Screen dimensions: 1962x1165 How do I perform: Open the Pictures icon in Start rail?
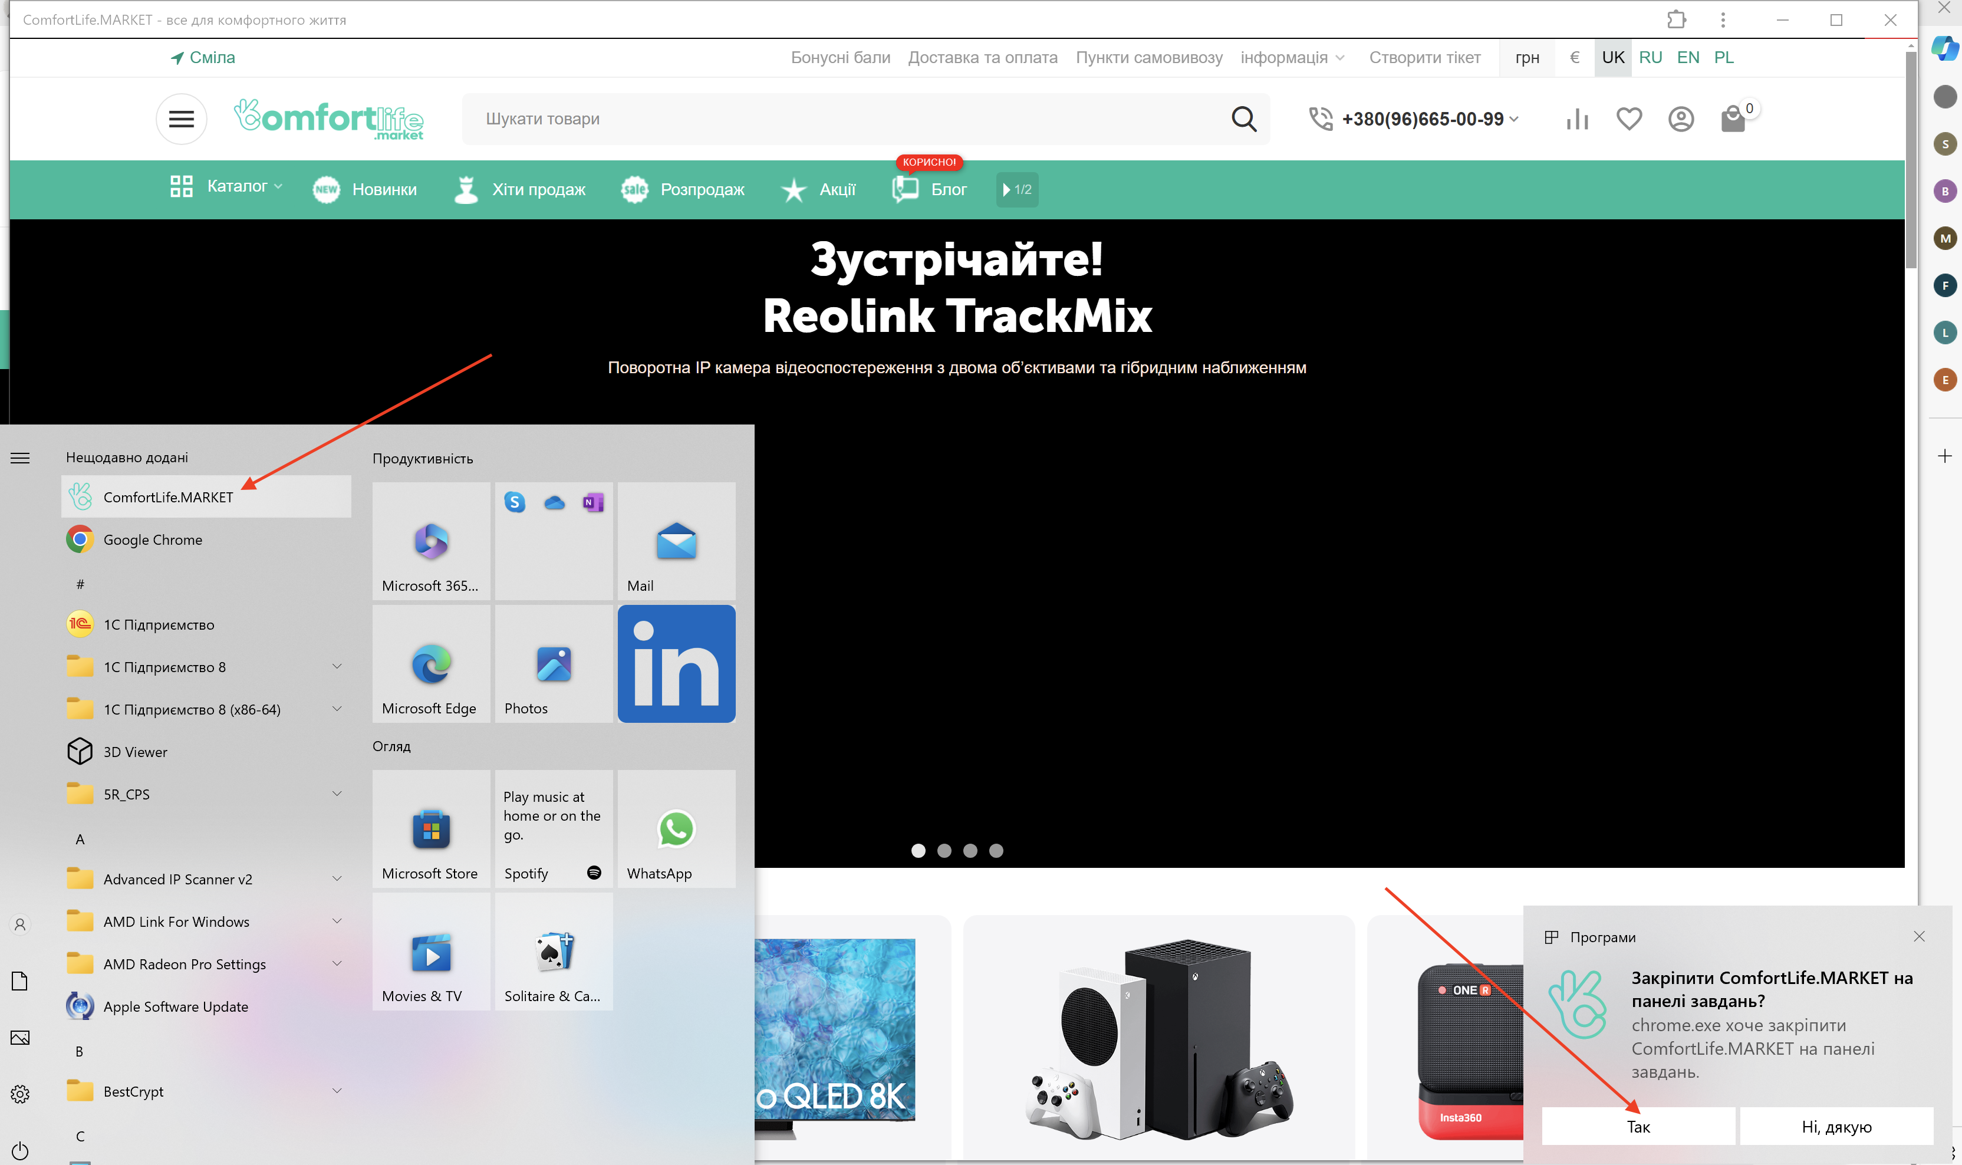click(x=19, y=1037)
